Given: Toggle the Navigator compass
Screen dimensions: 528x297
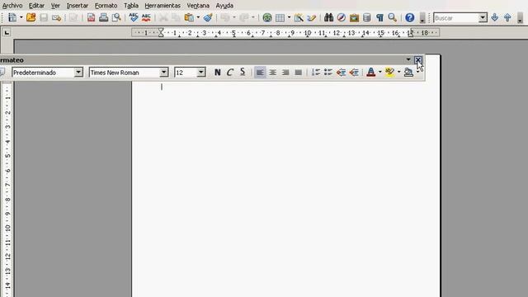Looking at the screenshot, I should (341, 17).
